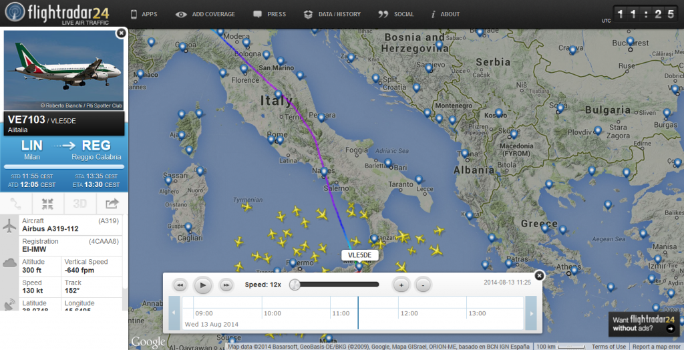Click the playback speed slider knob
The image size is (684, 350).
click(295, 285)
